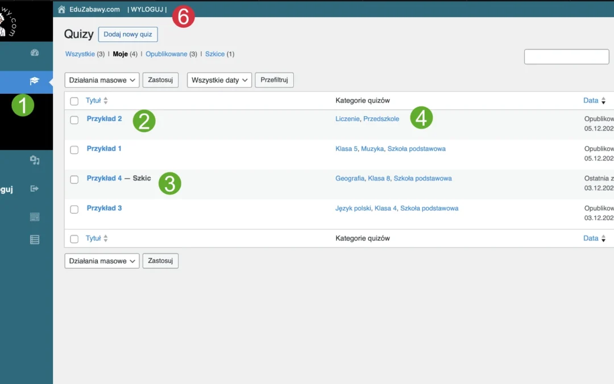Click sort arrows next to top Tytuł header

pyautogui.click(x=106, y=101)
